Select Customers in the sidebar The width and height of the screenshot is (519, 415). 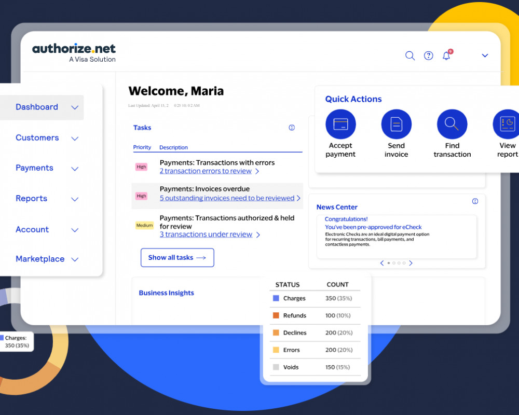[x=37, y=137]
